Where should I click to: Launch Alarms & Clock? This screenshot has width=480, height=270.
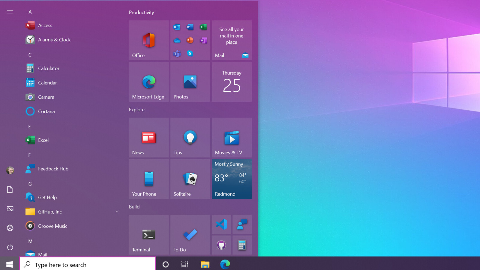72,40
